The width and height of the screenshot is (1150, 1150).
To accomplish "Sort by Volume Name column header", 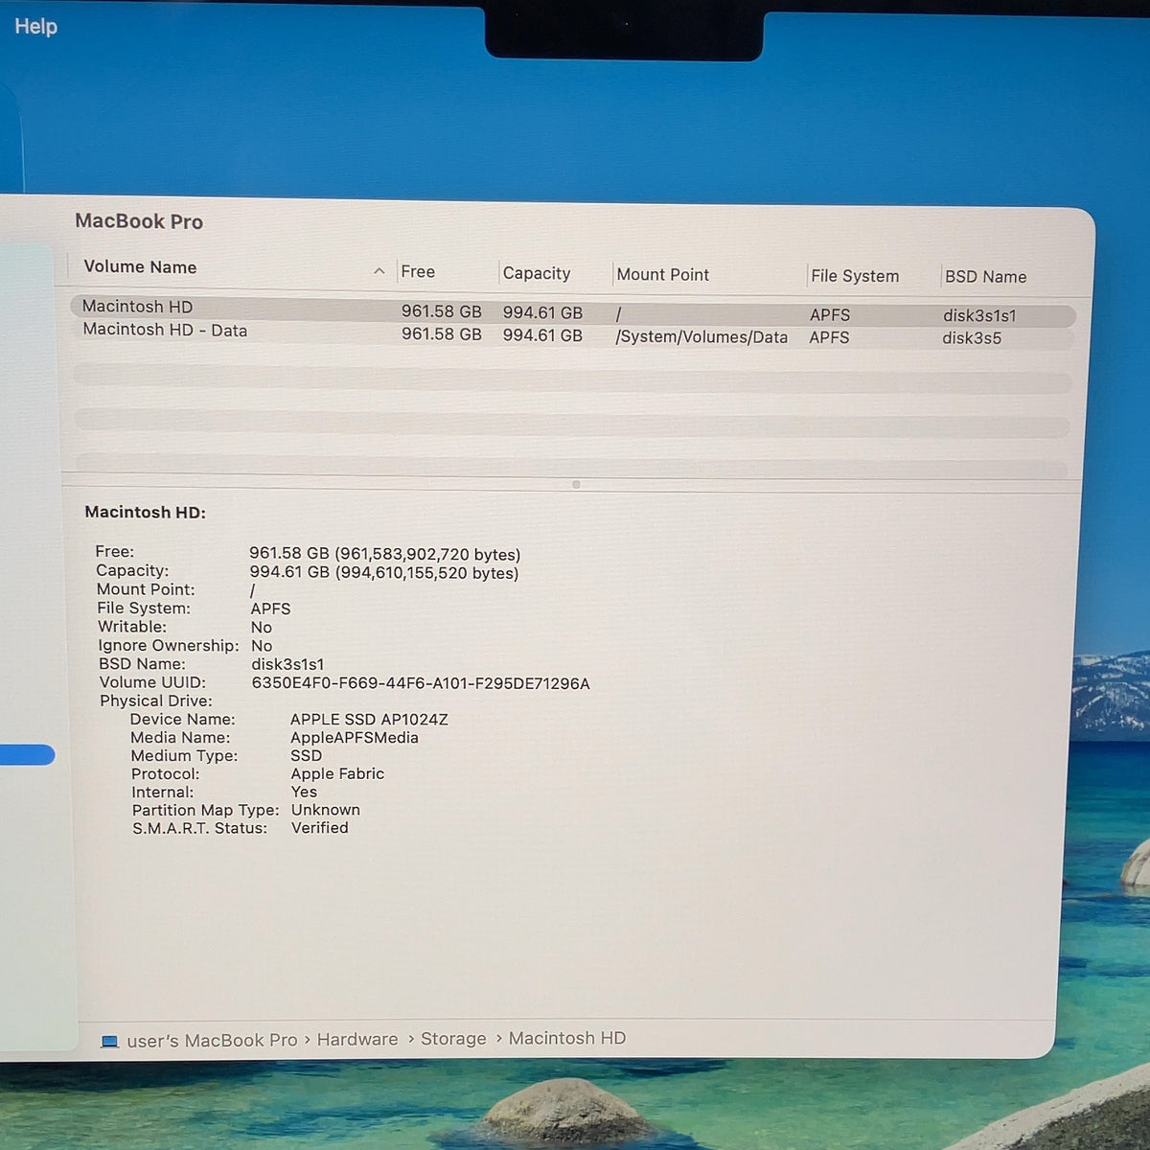I will (140, 267).
